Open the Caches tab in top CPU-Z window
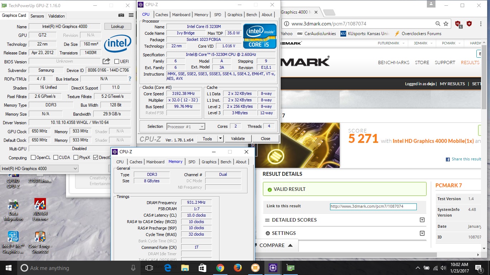This screenshot has height=275, width=490. (162, 15)
